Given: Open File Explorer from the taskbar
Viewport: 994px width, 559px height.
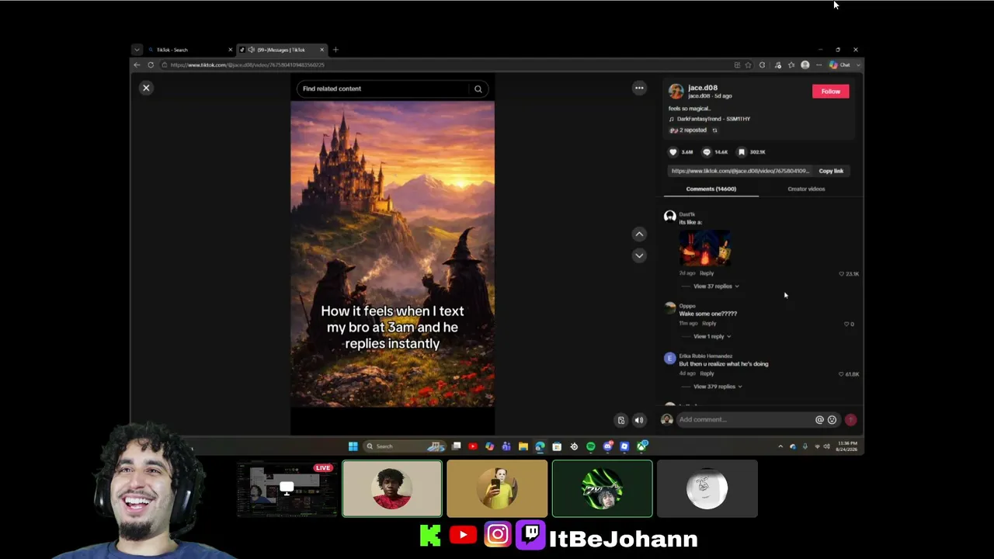Looking at the screenshot, I should coord(523,446).
